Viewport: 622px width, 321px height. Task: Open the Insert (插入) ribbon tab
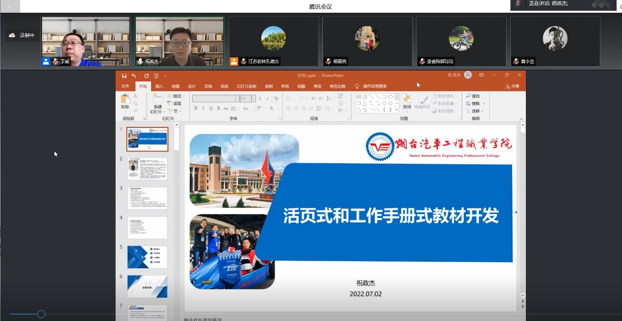[x=159, y=86]
